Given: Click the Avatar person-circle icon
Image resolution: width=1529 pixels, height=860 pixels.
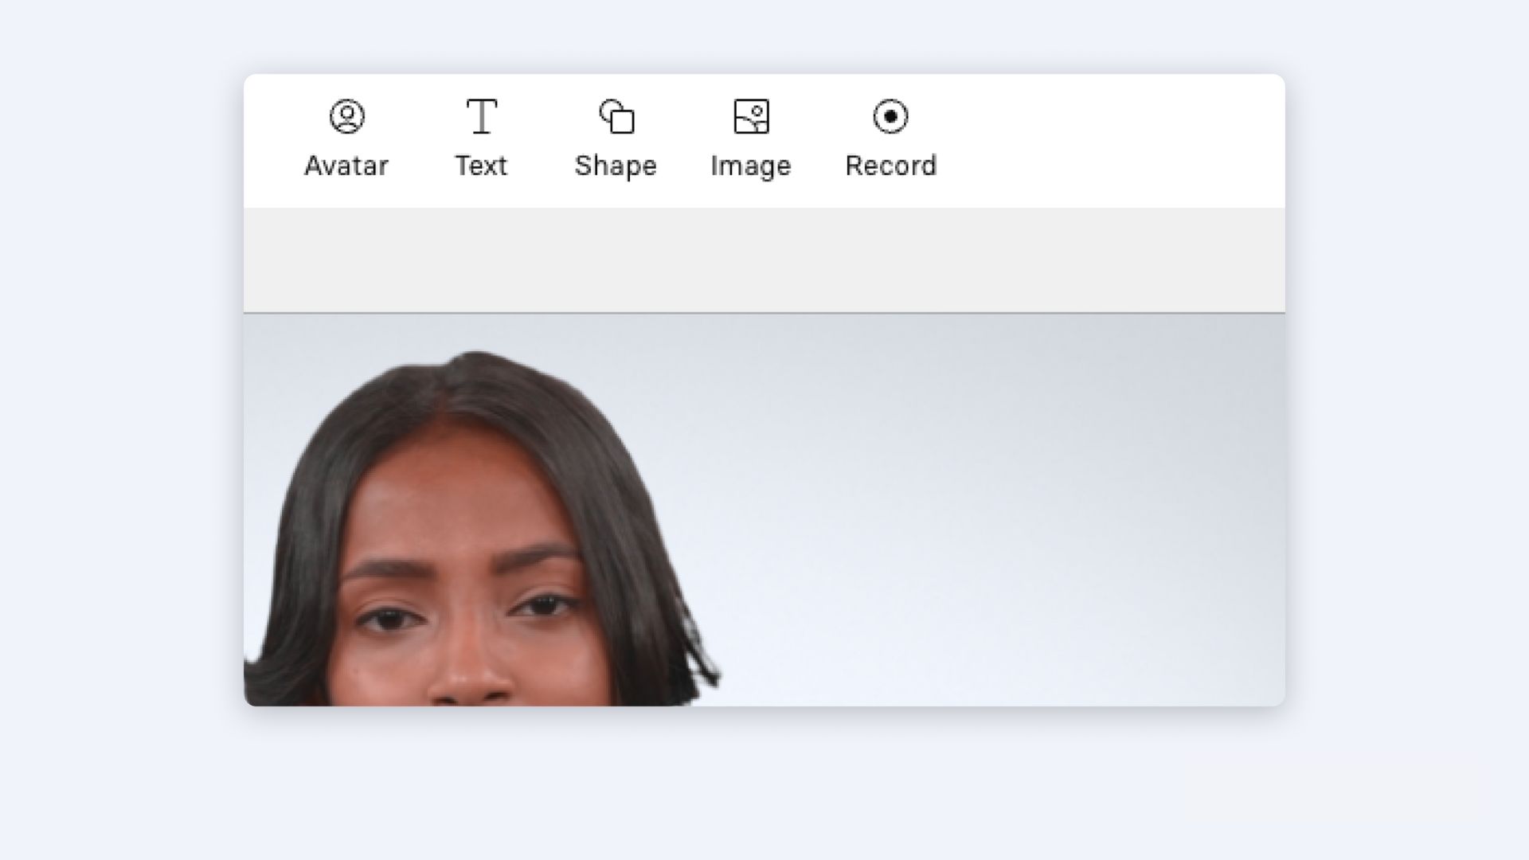Looking at the screenshot, I should point(346,116).
